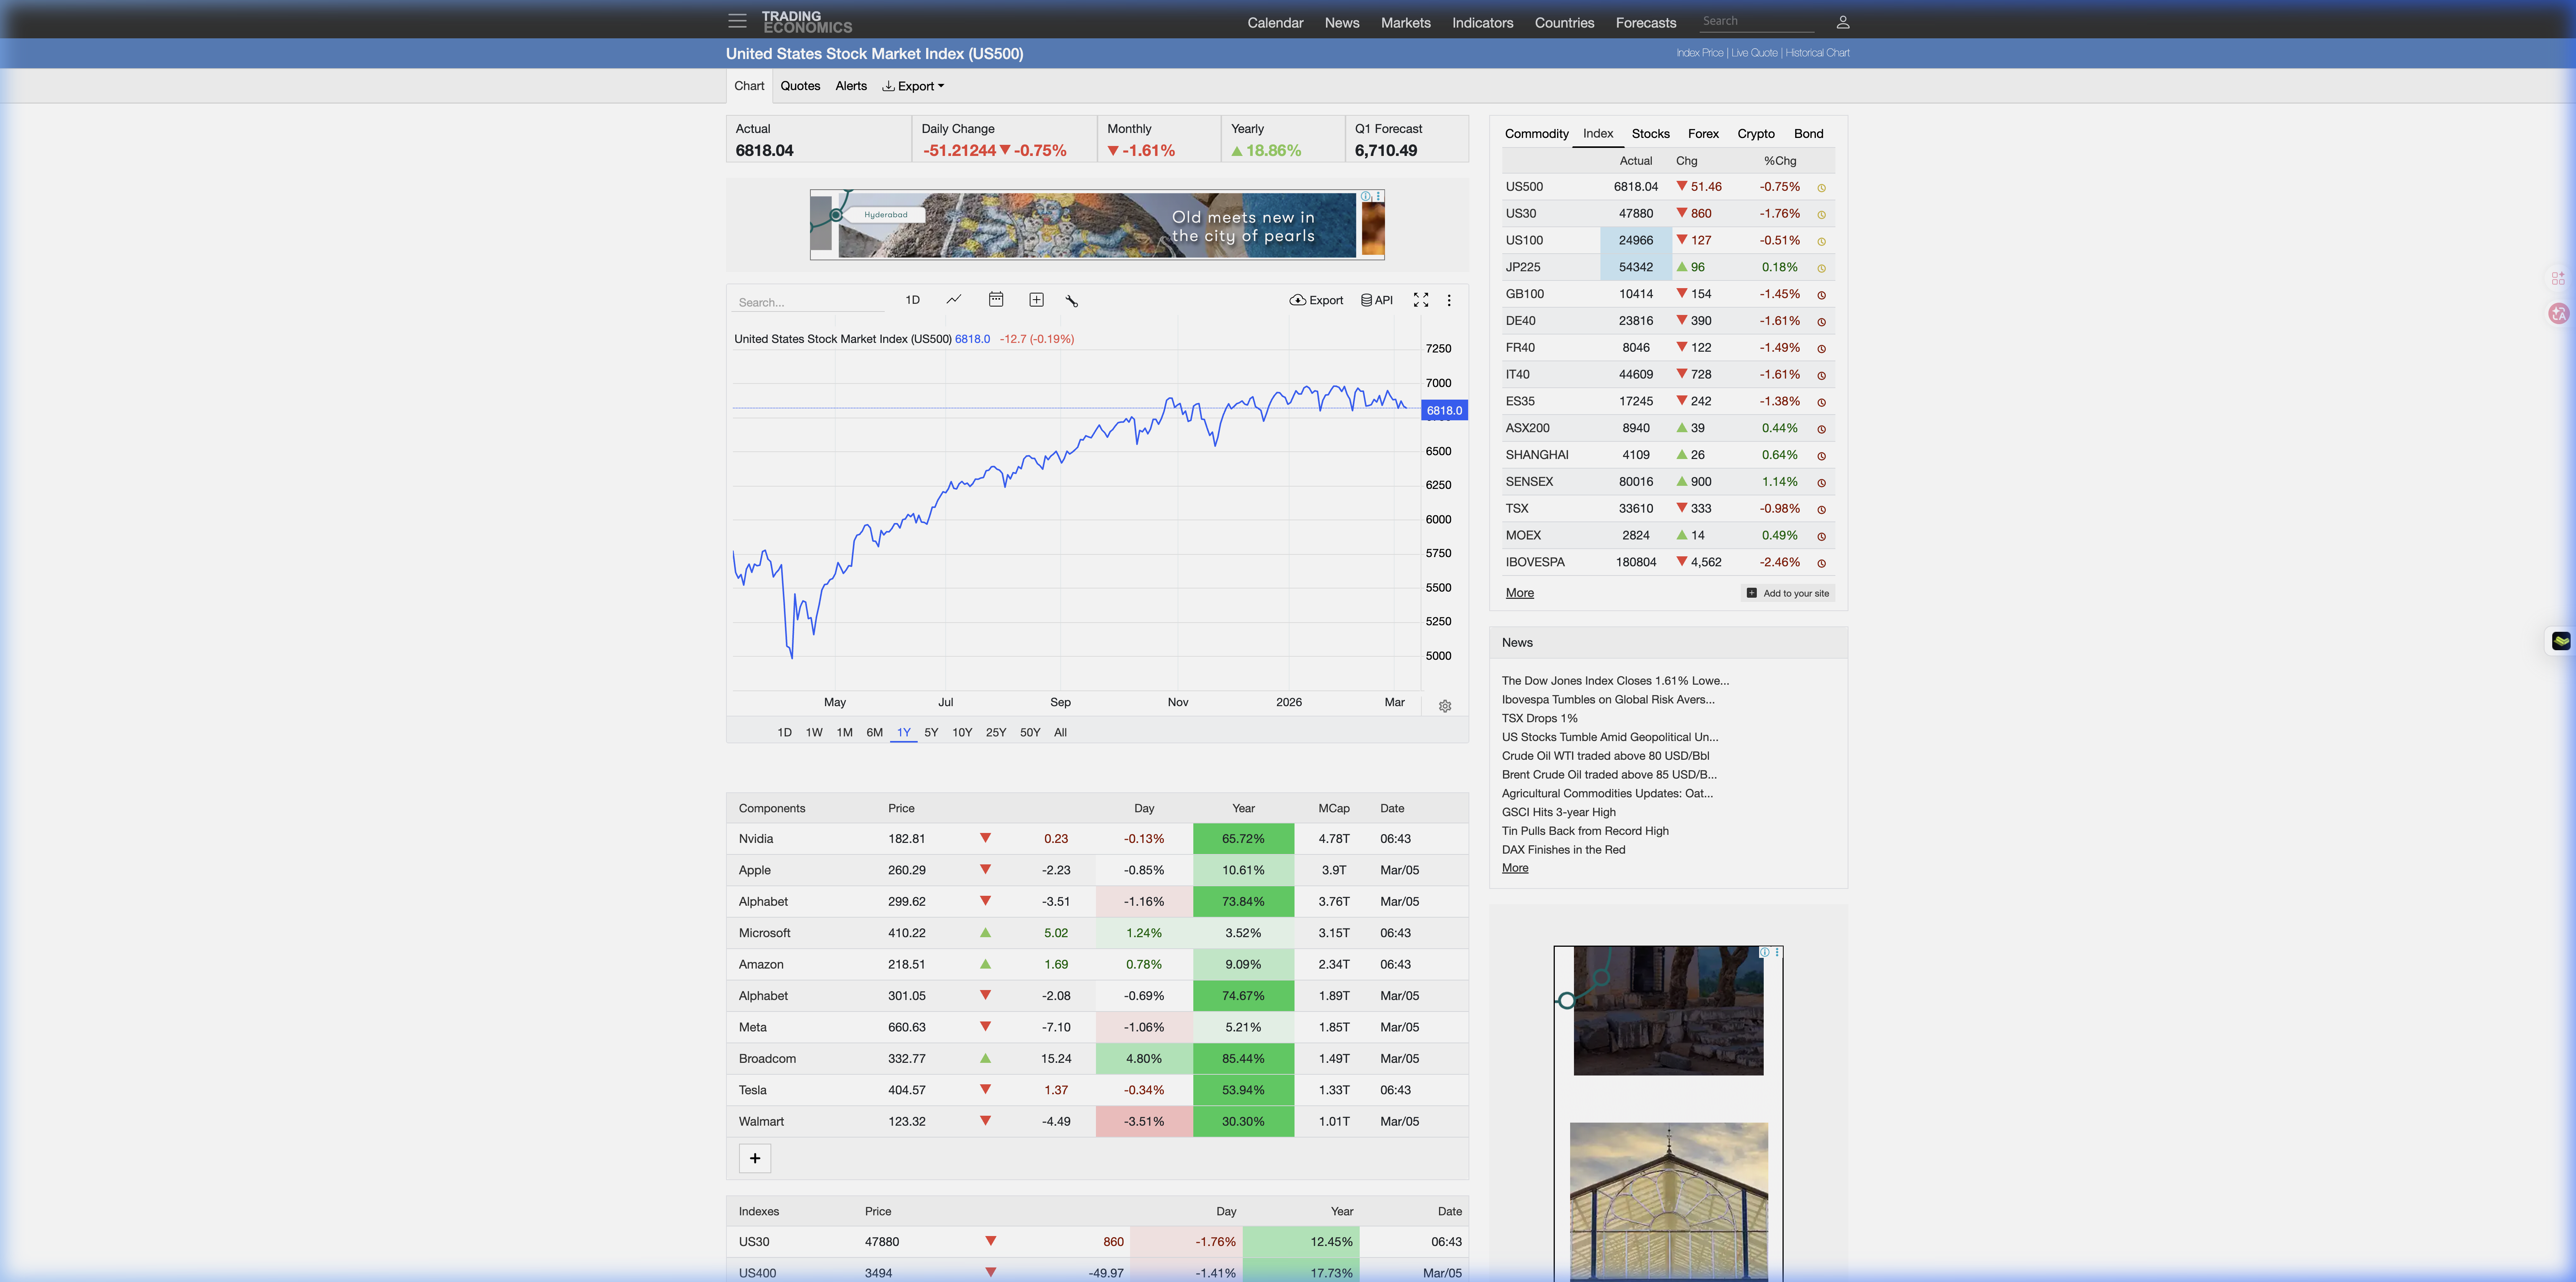2576x1282 pixels.
Task: Open the hamburger menu beside Trading Economics logo
Action: (x=737, y=21)
